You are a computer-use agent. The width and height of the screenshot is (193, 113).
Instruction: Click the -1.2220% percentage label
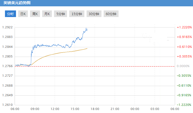(x=184, y=105)
